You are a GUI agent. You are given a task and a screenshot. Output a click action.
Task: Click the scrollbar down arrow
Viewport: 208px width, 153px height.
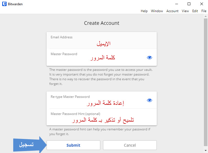click(206, 151)
